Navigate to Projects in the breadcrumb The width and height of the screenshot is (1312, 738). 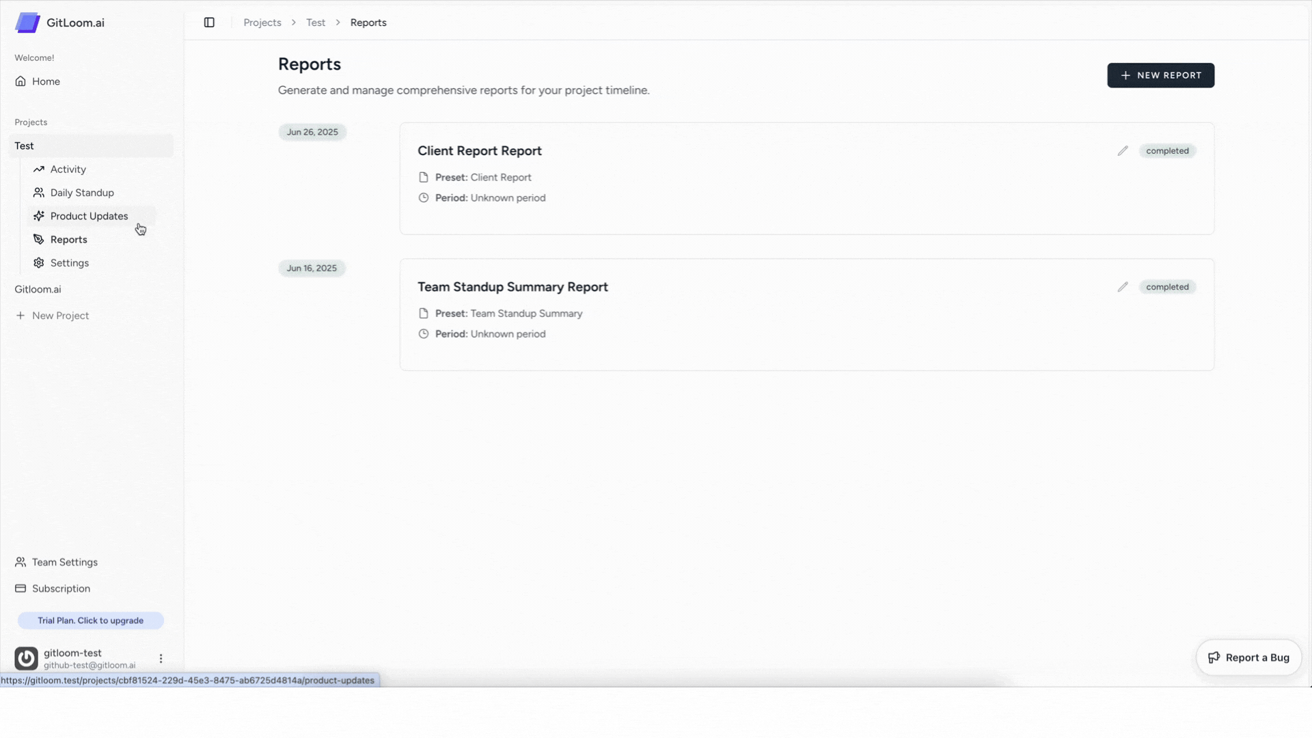click(x=262, y=22)
